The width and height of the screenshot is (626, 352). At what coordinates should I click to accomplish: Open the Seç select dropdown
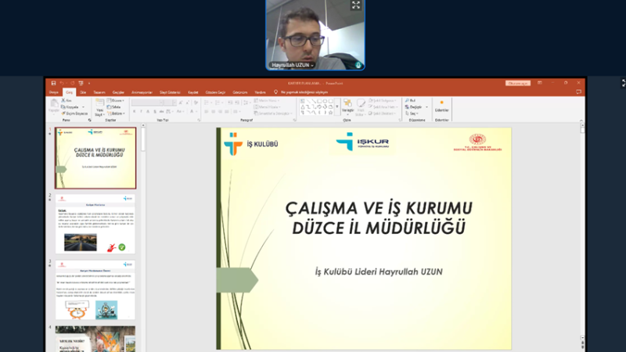[412, 113]
